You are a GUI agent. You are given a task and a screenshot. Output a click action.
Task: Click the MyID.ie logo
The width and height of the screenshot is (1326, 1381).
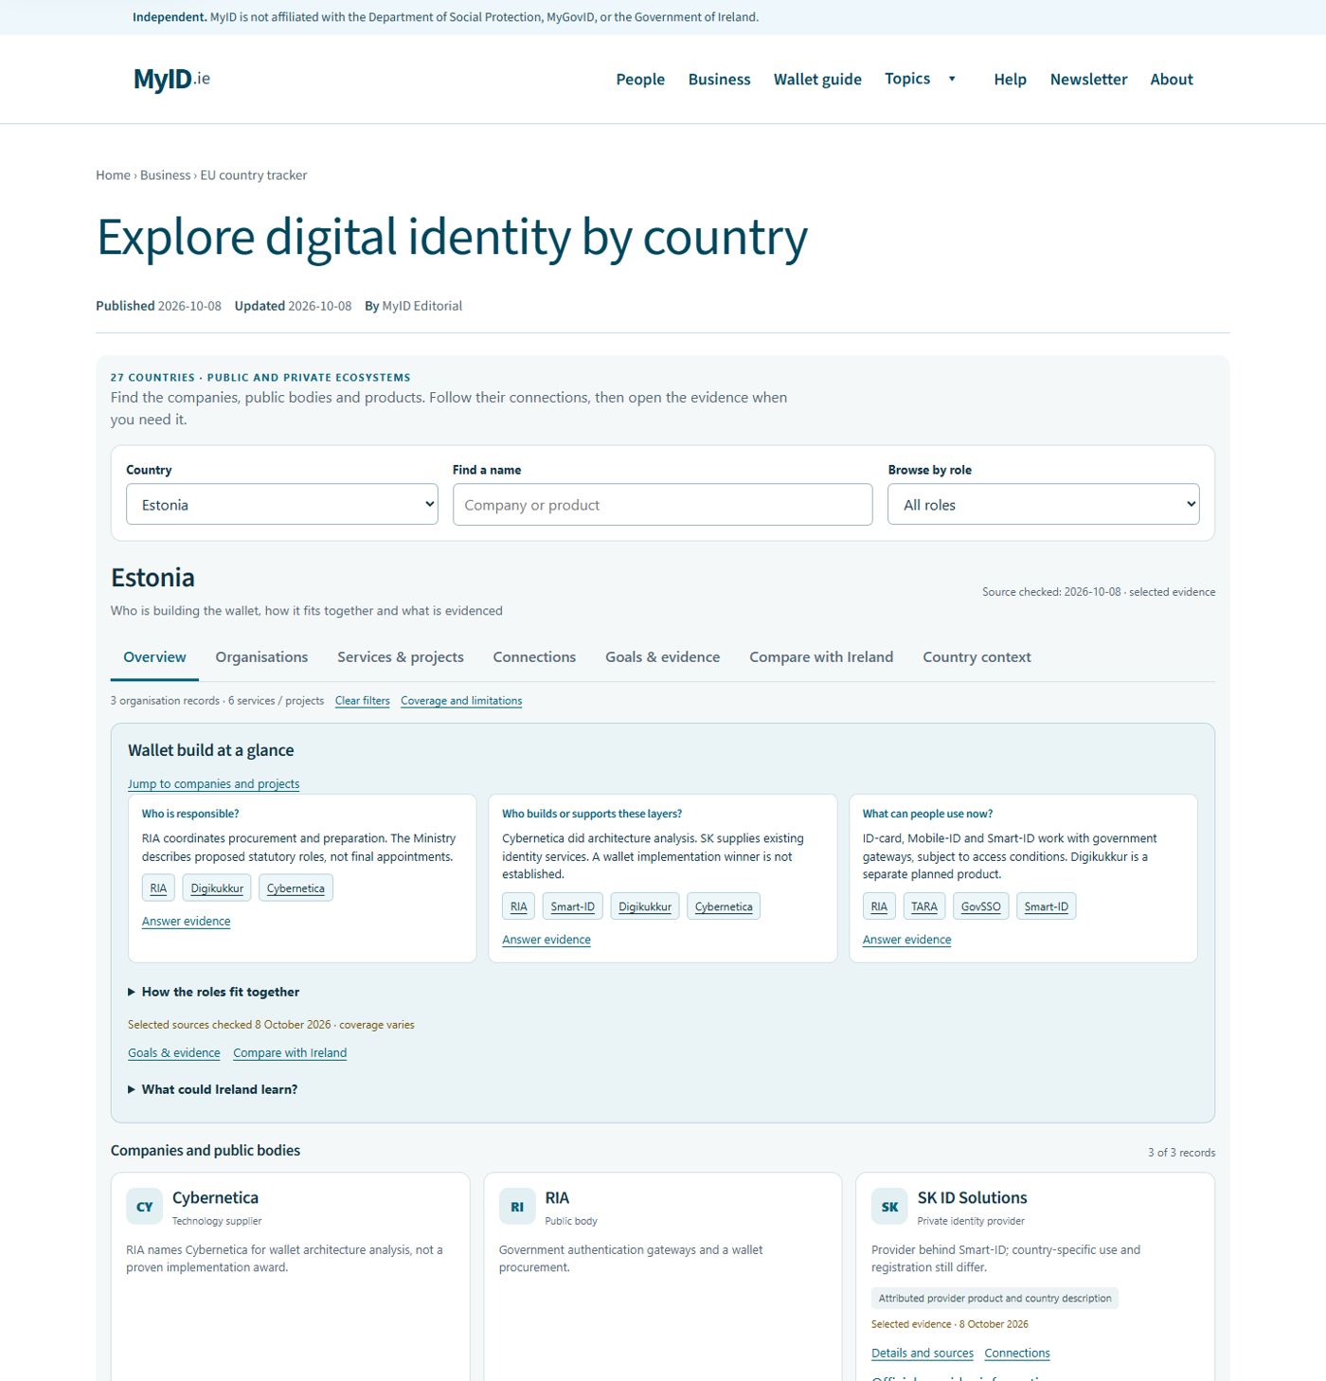pos(171,80)
